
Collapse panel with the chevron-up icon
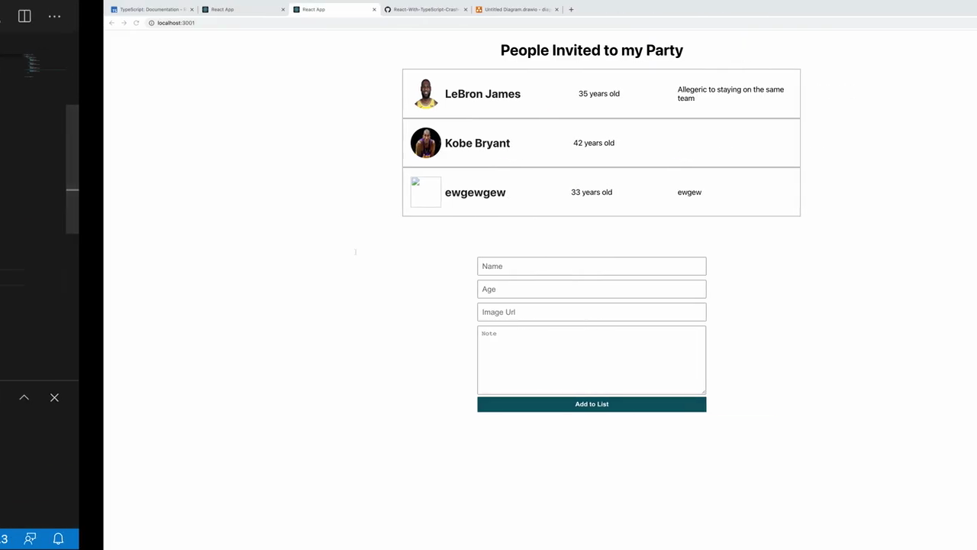(x=24, y=397)
